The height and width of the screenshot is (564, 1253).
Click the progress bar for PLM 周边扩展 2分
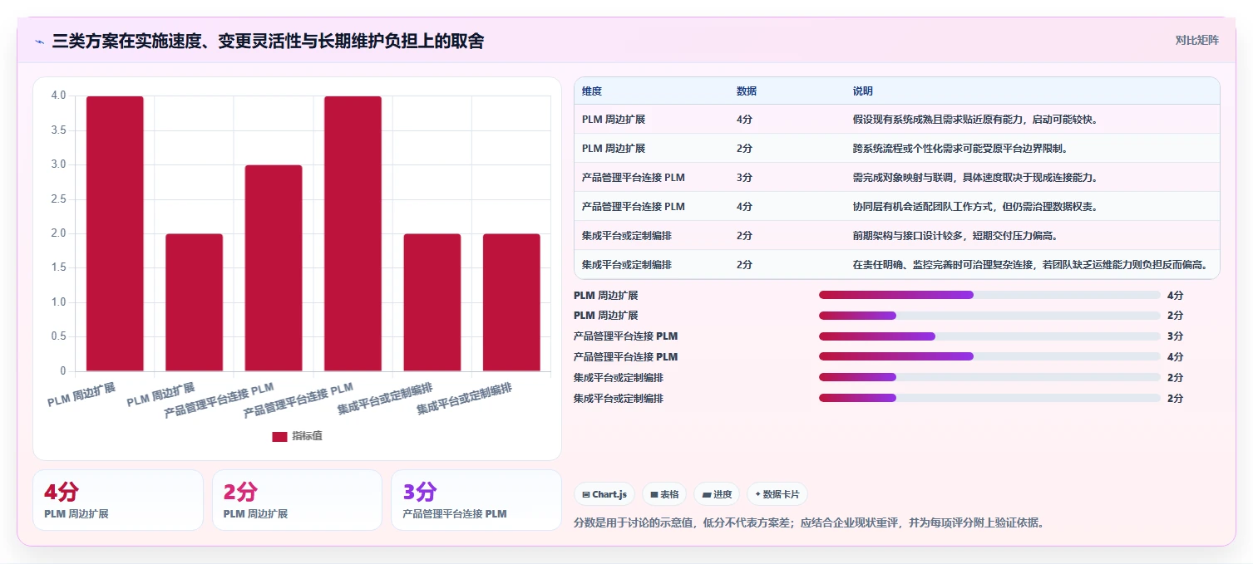(989, 316)
